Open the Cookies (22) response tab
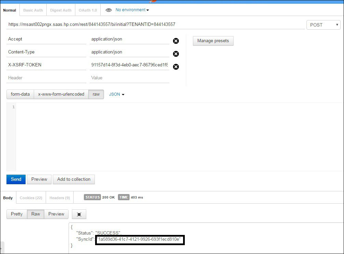The image size is (344, 254). pos(31,198)
